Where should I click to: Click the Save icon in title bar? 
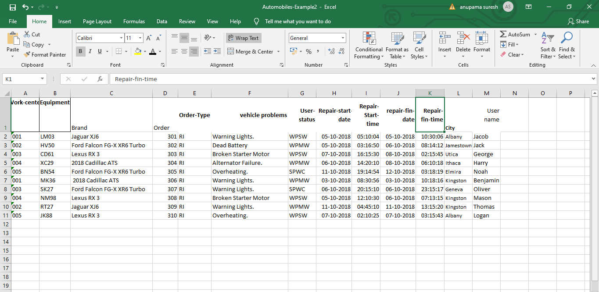click(x=12, y=7)
